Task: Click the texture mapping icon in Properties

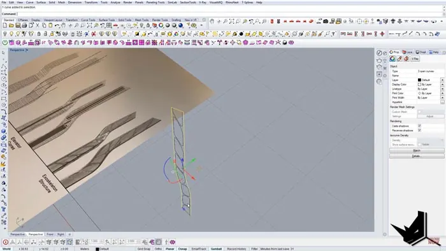Action: 406,59
